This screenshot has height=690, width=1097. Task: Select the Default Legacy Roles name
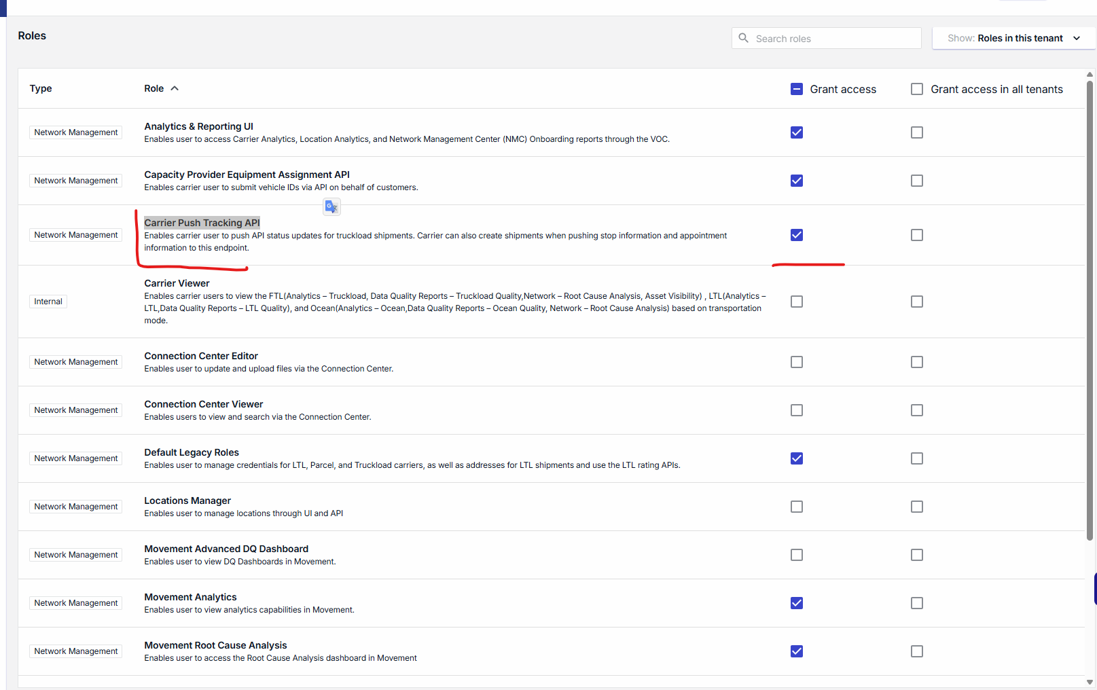(192, 452)
